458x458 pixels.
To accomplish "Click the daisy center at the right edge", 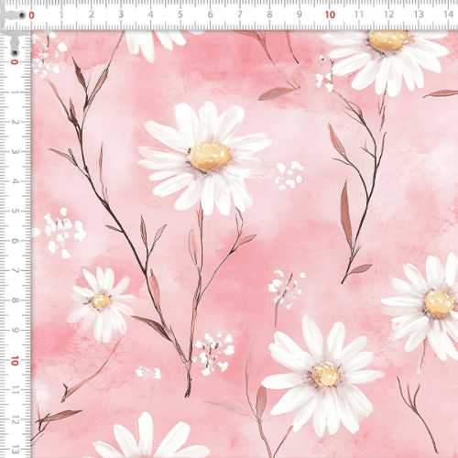I will [440, 304].
